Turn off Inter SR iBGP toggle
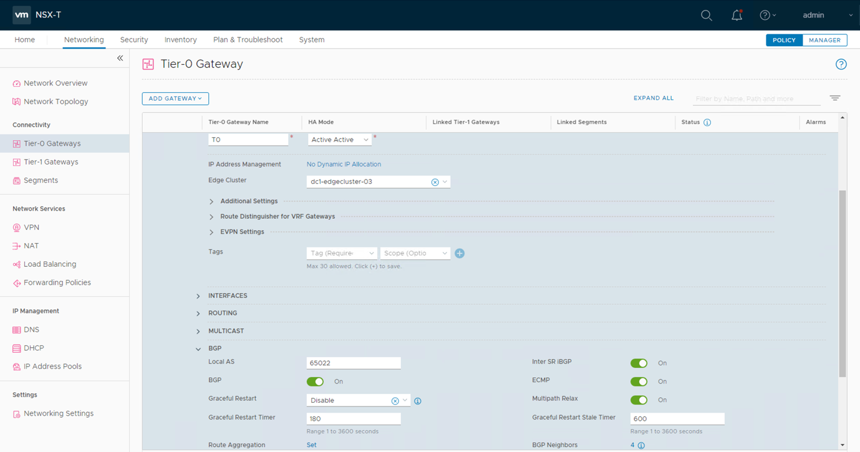860x452 pixels. coord(639,363)
